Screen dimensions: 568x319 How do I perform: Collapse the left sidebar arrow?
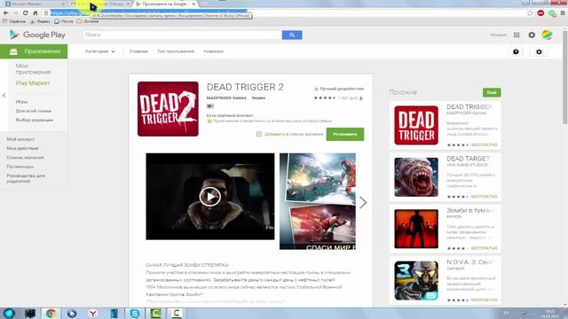(4, 95)
